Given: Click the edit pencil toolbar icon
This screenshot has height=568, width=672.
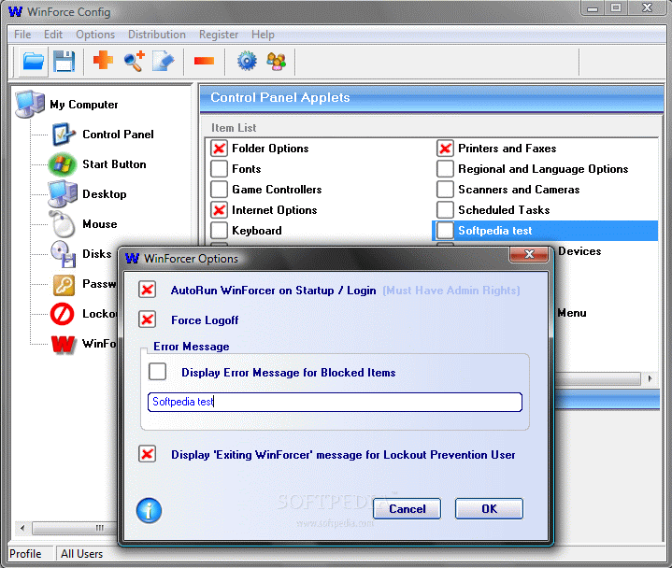Looking at the screenshot, I should 164,62.
